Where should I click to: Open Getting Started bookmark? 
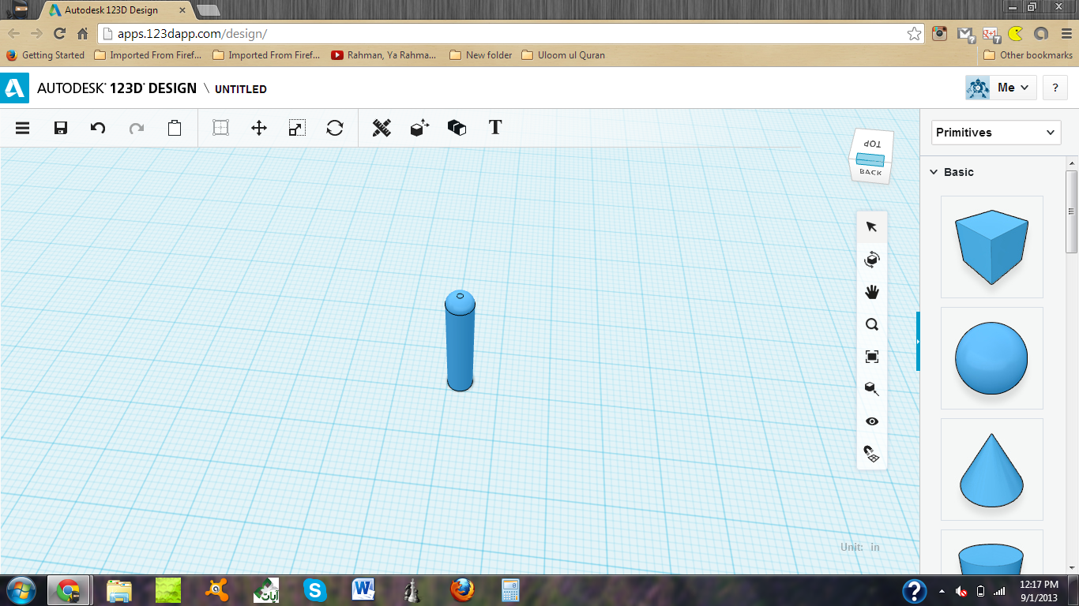[45, 55]
